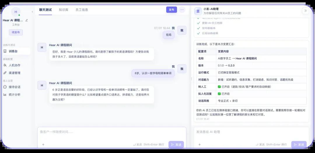
Task: Switch to the 员工信息 tab
Action: point(82,10)
